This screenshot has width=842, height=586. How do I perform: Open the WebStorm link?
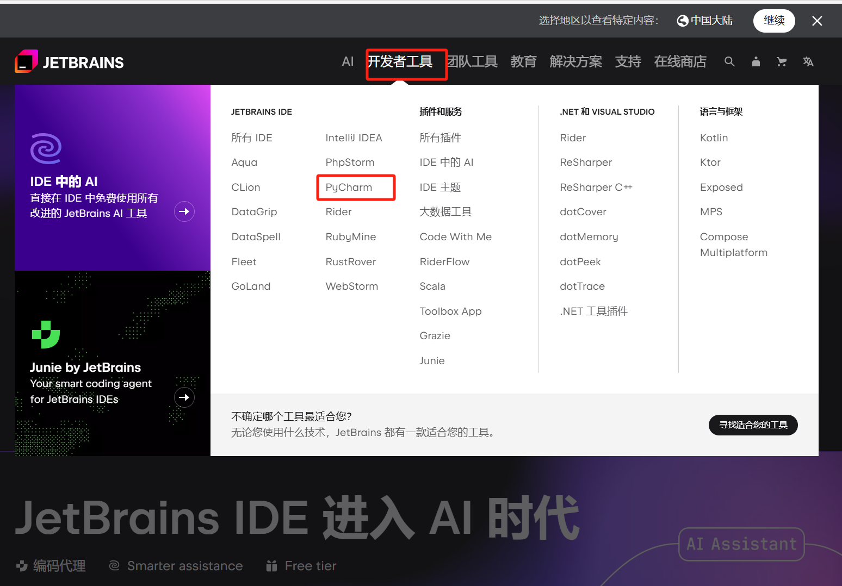point(351,286)
